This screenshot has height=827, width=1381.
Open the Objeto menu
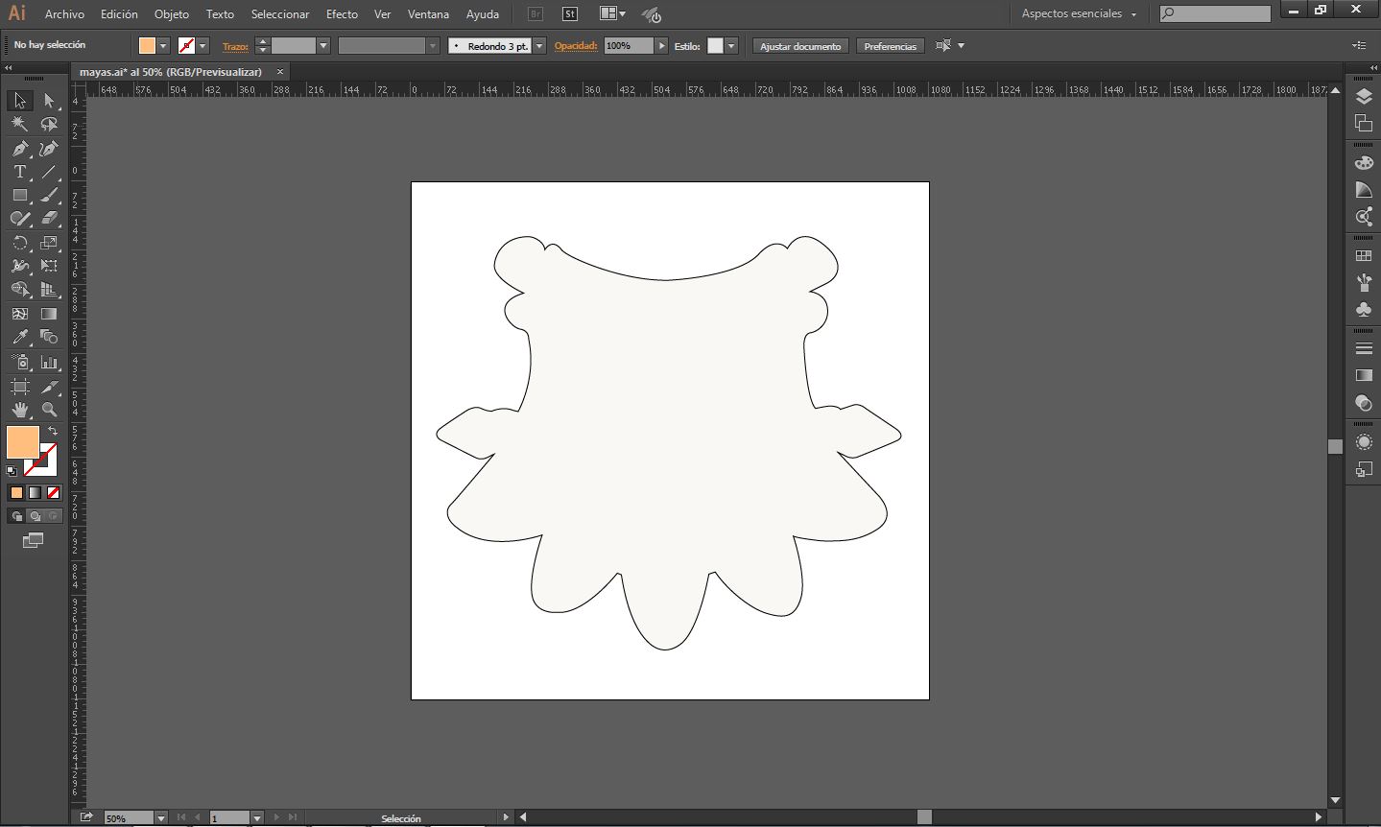coord(172,14)
